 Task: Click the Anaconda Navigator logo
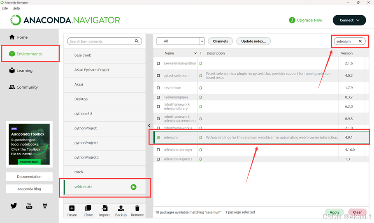(65, 20)
